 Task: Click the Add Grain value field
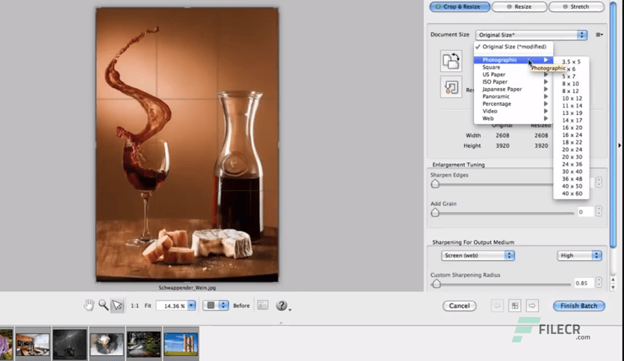point(585,212)
